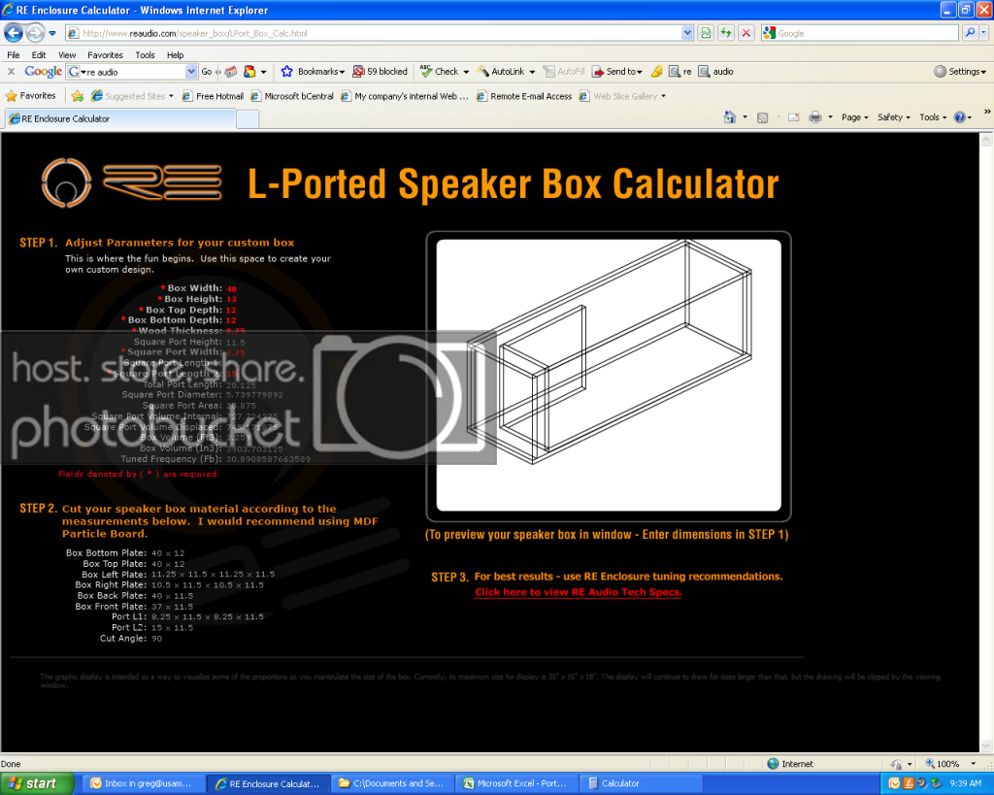
Task: Switch to Calculator taskbar button
Action: [x=641, y=783]
